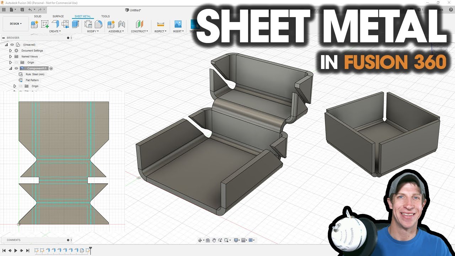Open the CREATE dropdown menu
Image resolution: width=455 pixels, height=256 pixels.
(x=54, y=31)
